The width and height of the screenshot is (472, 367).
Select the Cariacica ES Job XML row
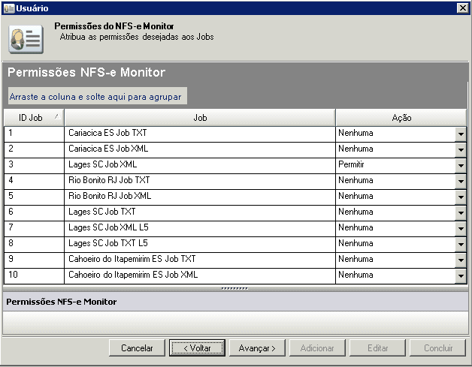(x=199, y=149)
